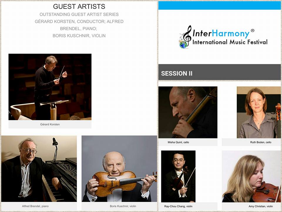Click the Outstanding Guest Artist Series subtitle
This screenshot has height=212, width=282.
(79, 14)
